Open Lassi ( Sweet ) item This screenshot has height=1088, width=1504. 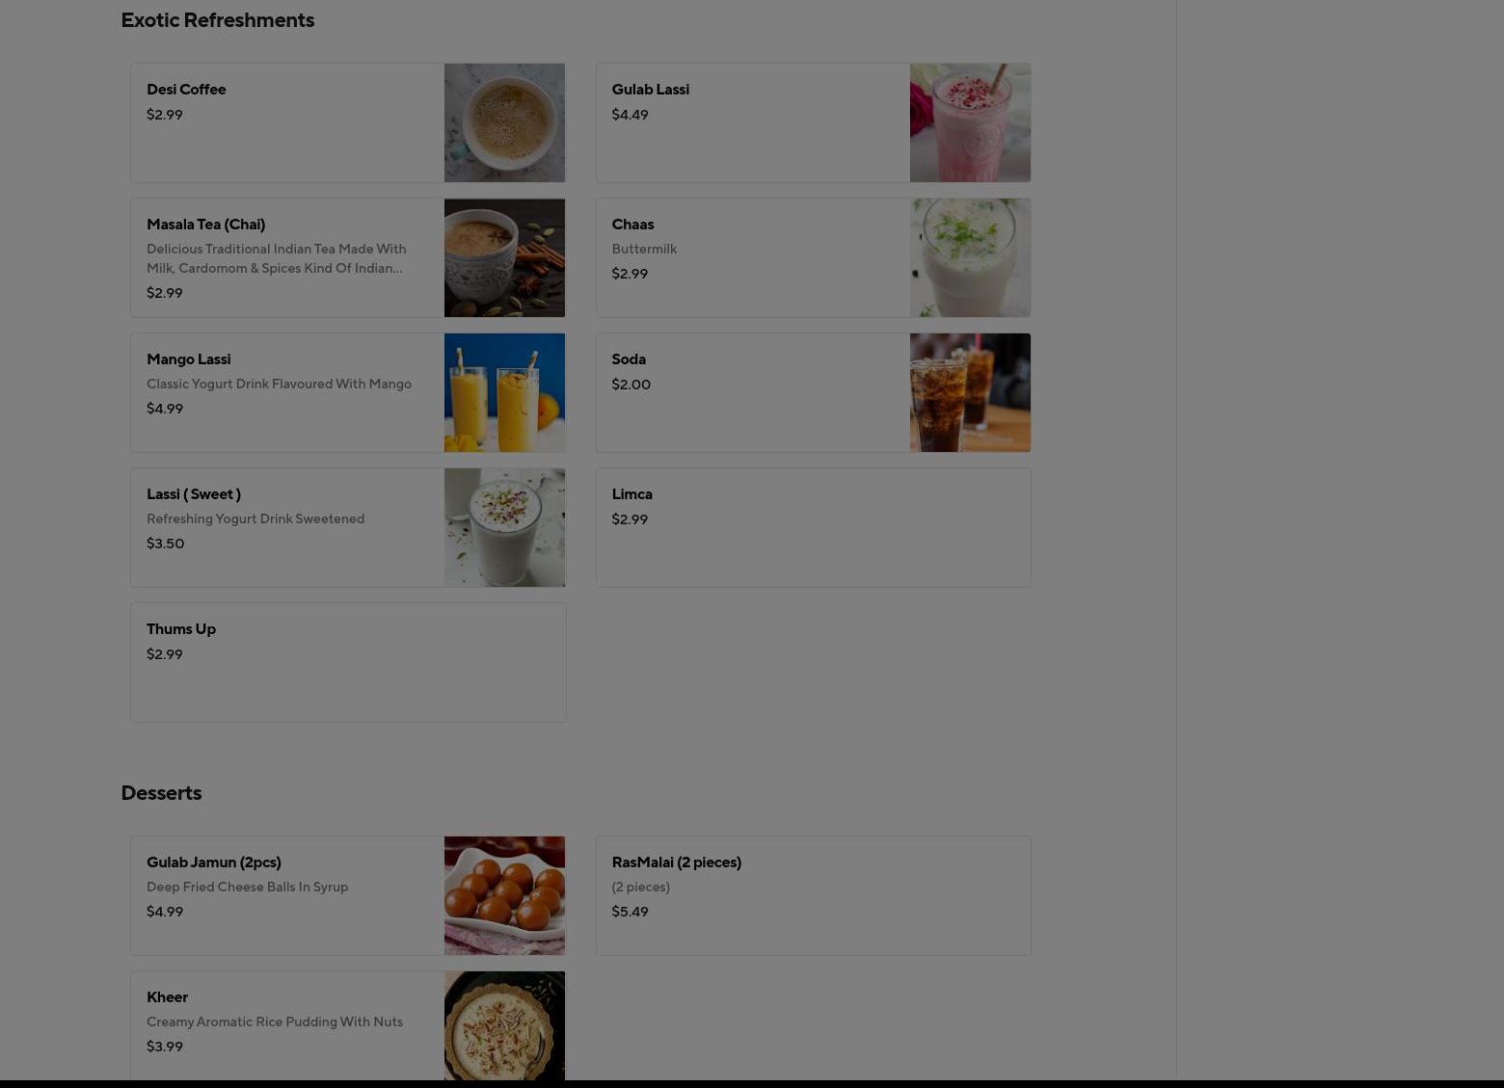[348, 527]
